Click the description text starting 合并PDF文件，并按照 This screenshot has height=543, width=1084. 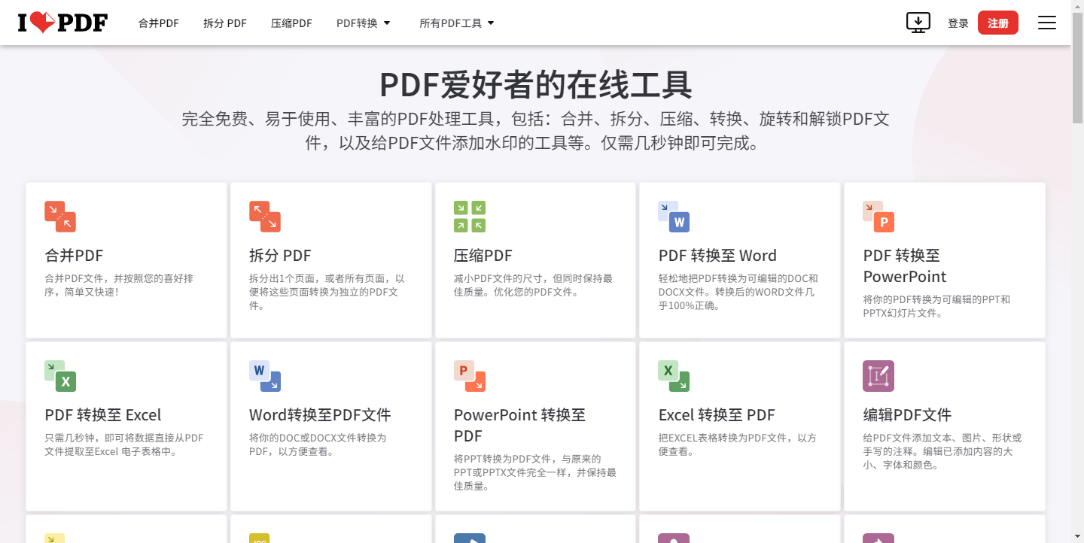tap(119, 285)
